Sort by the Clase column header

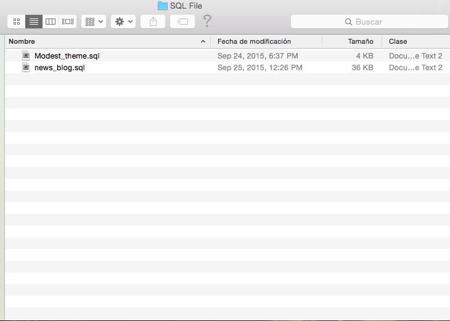click(x=416, y=41)
